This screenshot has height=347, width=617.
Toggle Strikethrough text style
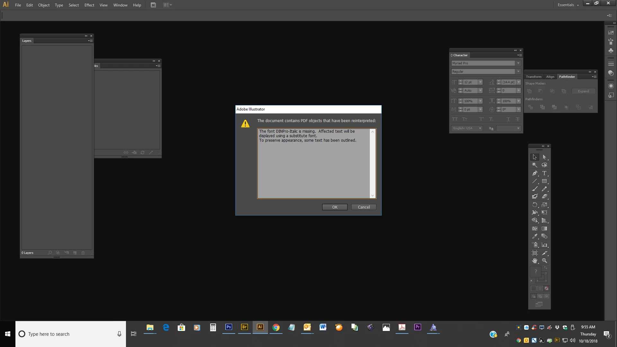[x=518, y=119]
